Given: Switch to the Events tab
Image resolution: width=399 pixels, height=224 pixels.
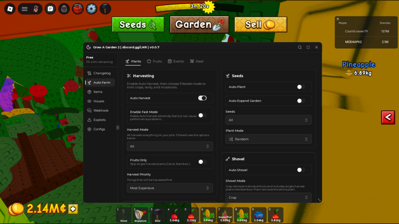Looking at the screenshot, I should click(x=176, y=61).
